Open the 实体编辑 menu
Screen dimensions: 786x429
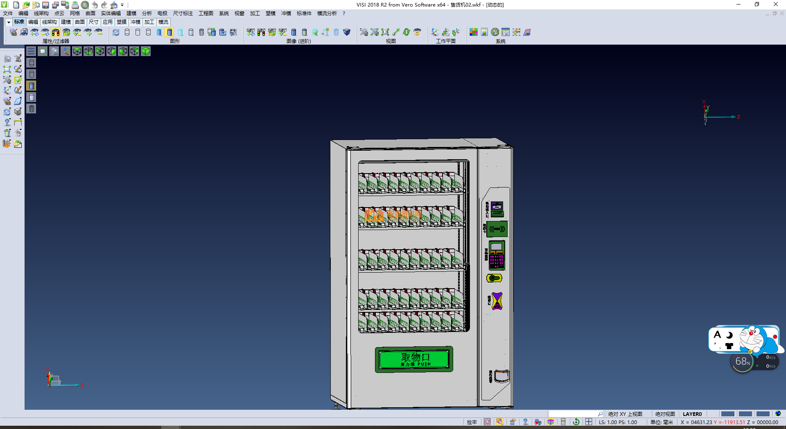(111, 14)
